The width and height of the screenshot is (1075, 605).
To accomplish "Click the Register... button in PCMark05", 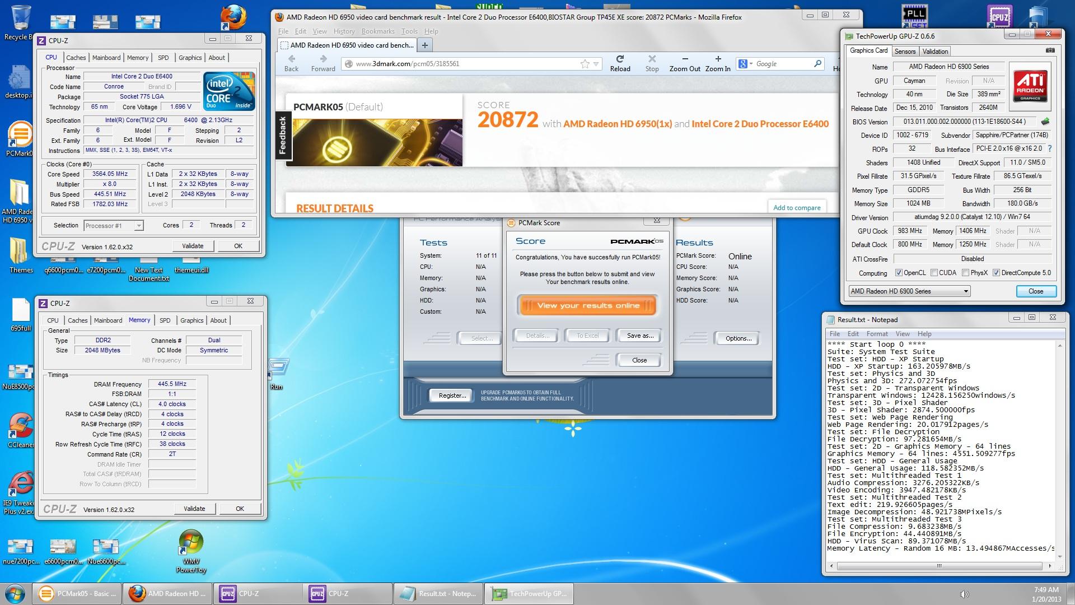I will click(452, 395).
